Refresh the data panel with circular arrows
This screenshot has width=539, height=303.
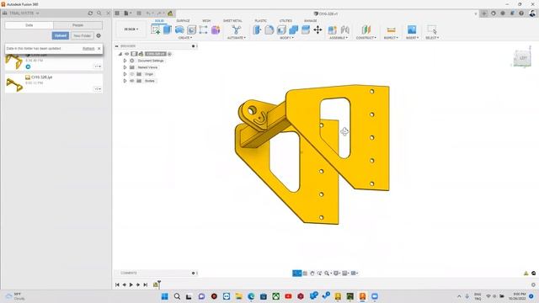90,13
